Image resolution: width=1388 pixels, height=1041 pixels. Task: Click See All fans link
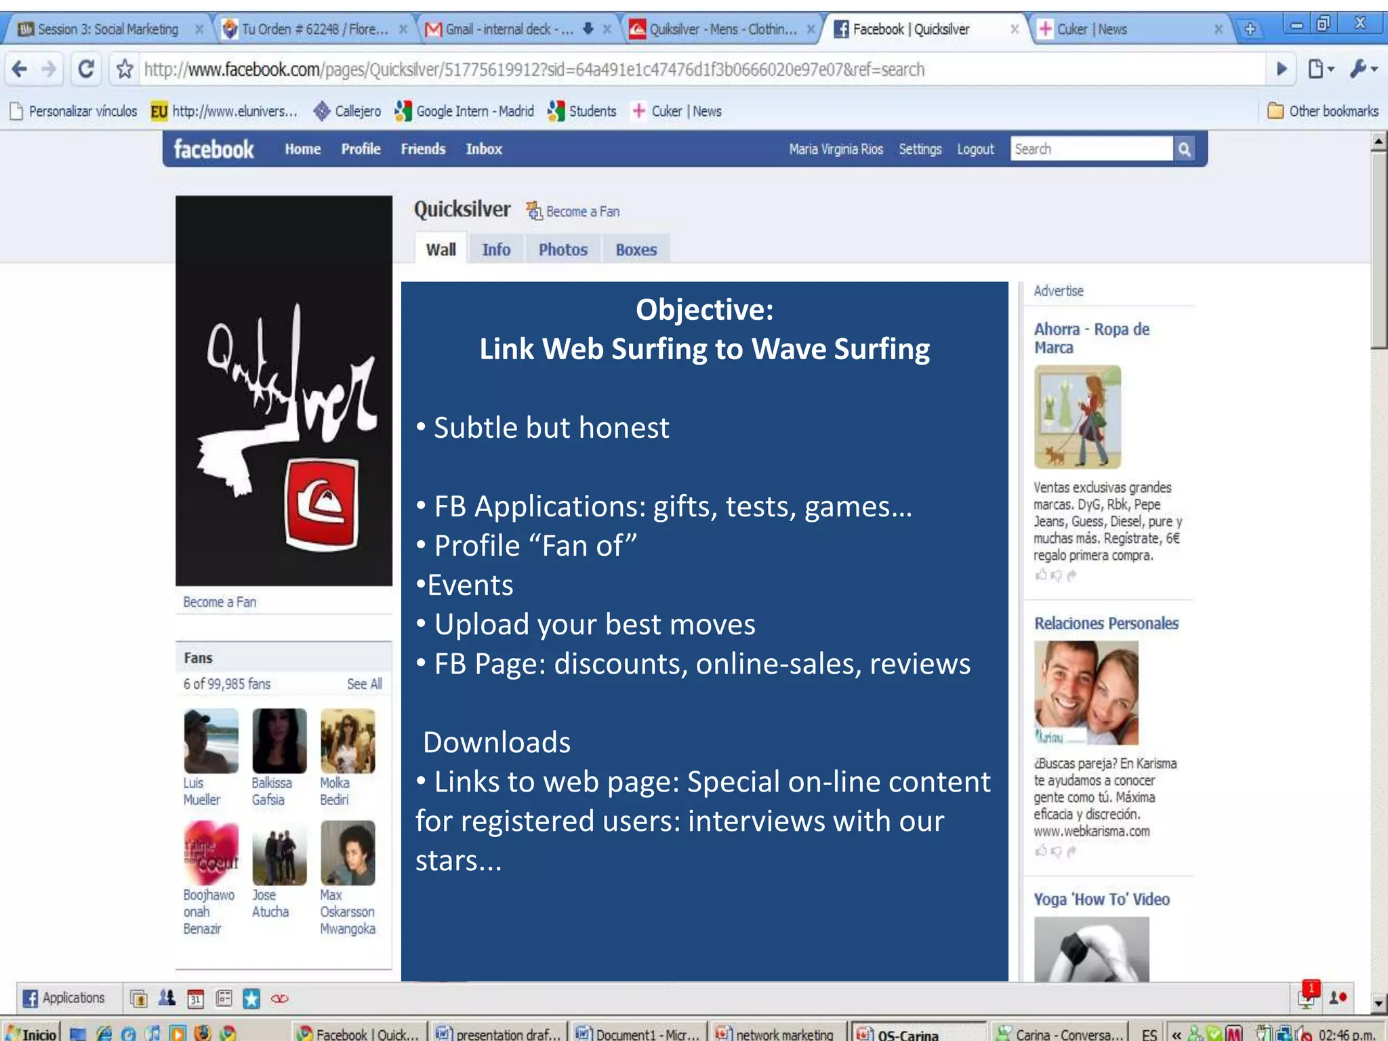[x=365, y=684]
